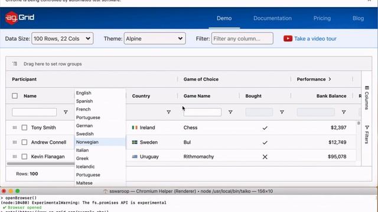
Task: Open the Theme dropdown
Action: (155, 39)
